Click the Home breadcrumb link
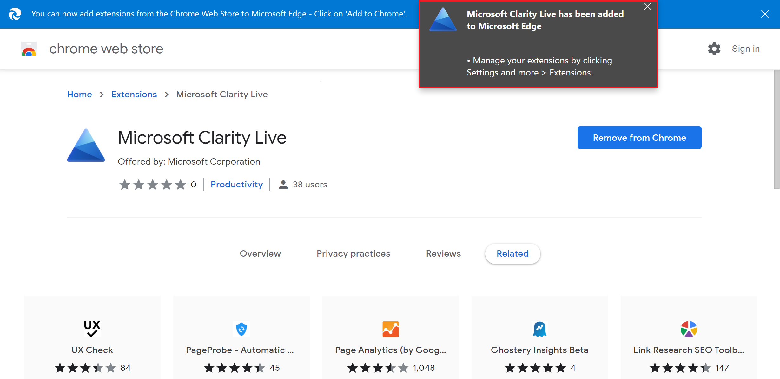Image resolution: width=780 pixels, height=379 pixels. pyautogui.click(x=80, y=95)
